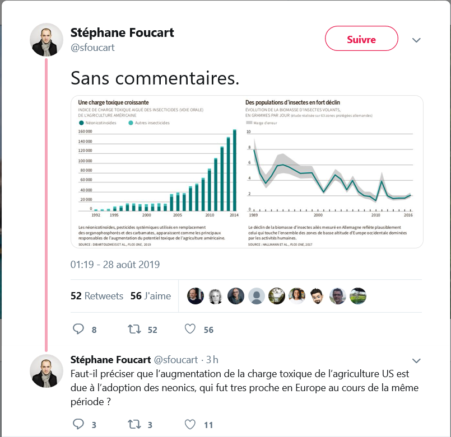Click the grey default liker avatar
The image size is (451, 437).
click(256, 296)
